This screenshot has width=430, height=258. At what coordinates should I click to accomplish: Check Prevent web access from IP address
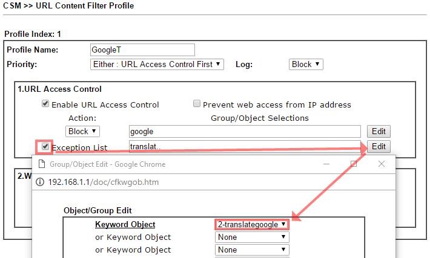click(197, 104)
